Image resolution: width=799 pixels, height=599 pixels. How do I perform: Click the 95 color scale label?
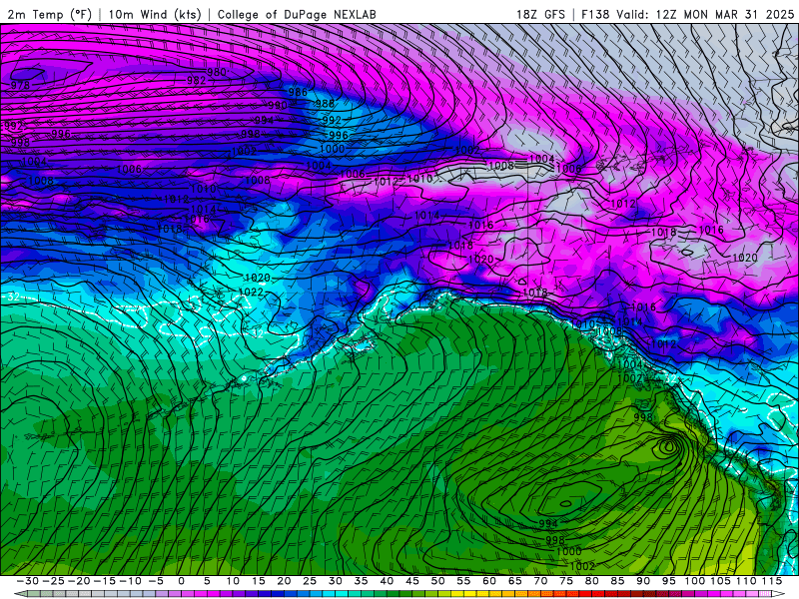668,581
